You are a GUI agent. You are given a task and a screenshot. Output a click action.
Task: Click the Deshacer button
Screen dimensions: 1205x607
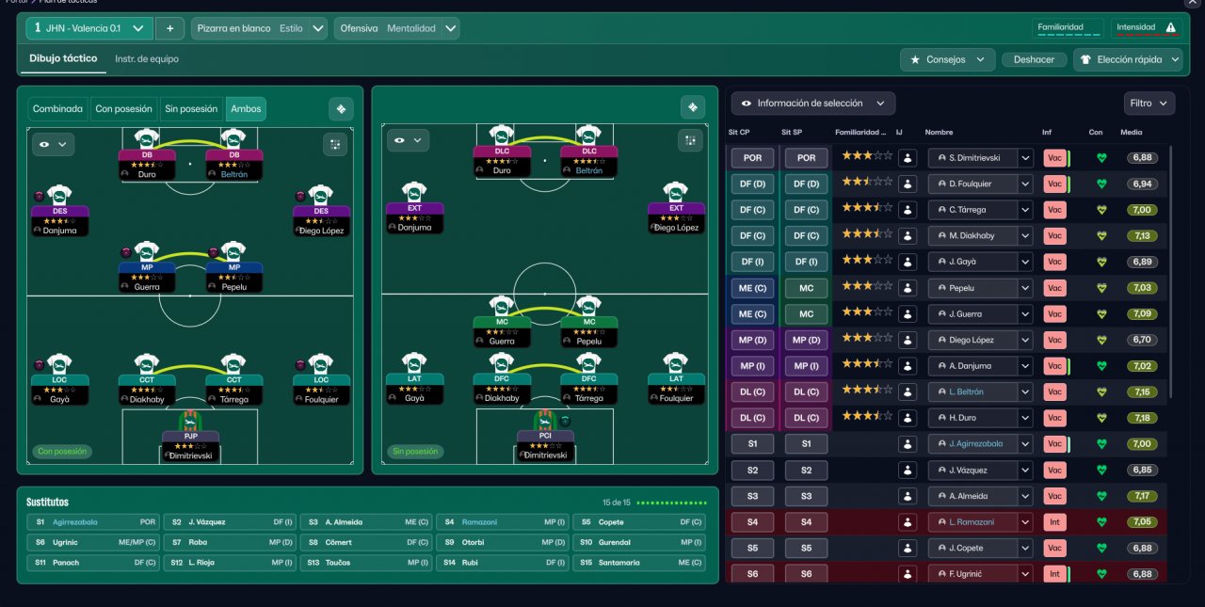pos(1034,59)
